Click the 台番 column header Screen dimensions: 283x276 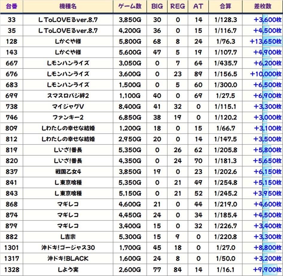point(12,7)
